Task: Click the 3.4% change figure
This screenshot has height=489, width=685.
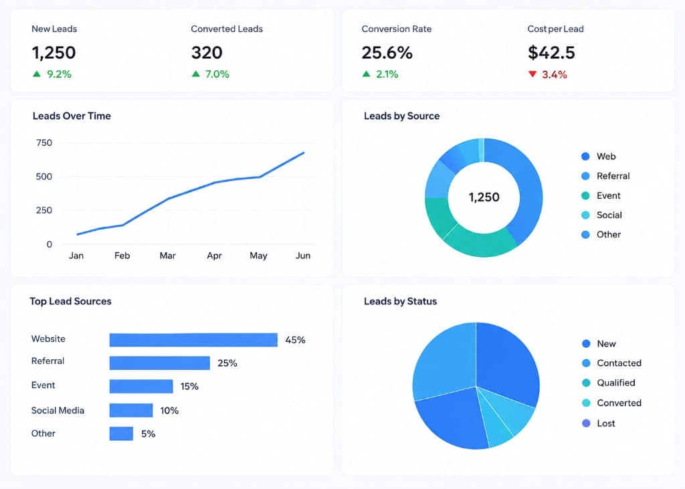Action: tap(555, 75)
